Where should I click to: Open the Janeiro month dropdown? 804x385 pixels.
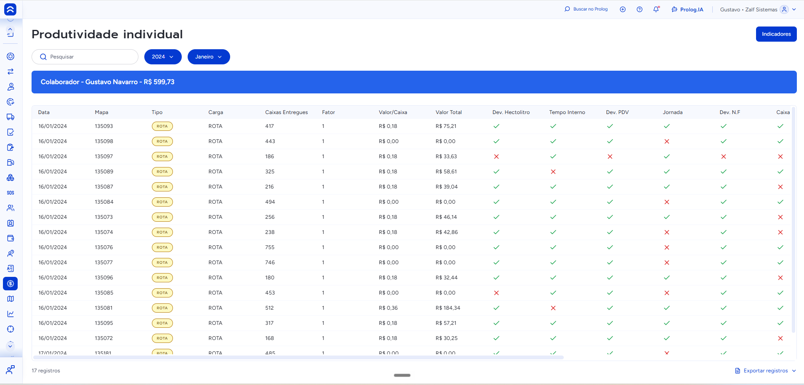point(209,57)
